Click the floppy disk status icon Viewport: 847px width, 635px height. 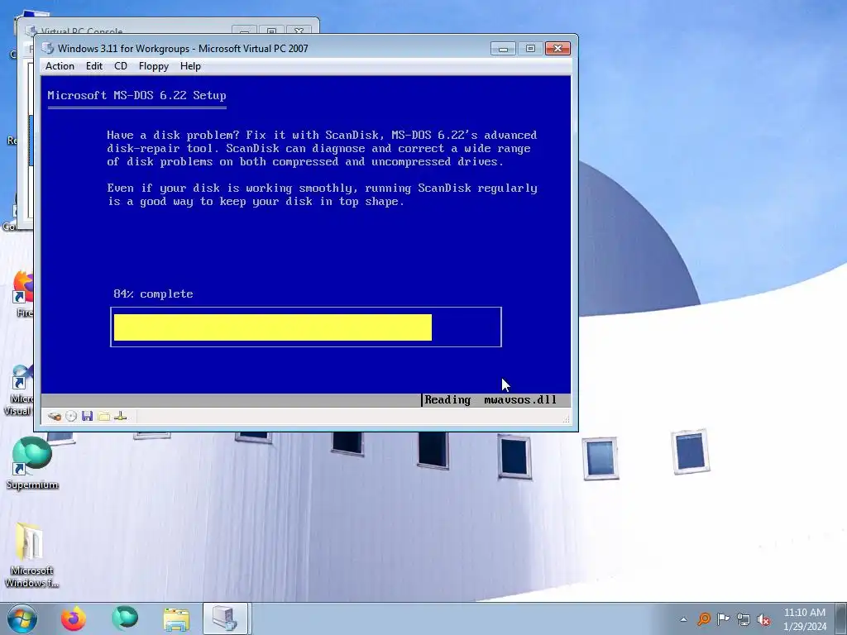click(87, 417)
